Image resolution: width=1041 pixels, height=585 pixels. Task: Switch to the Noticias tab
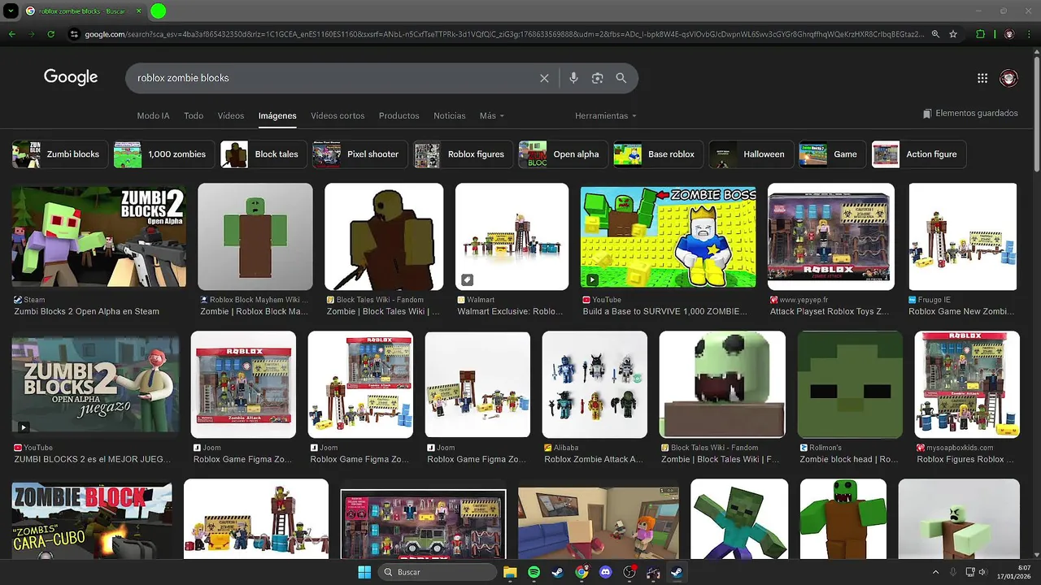pos(450,115)
